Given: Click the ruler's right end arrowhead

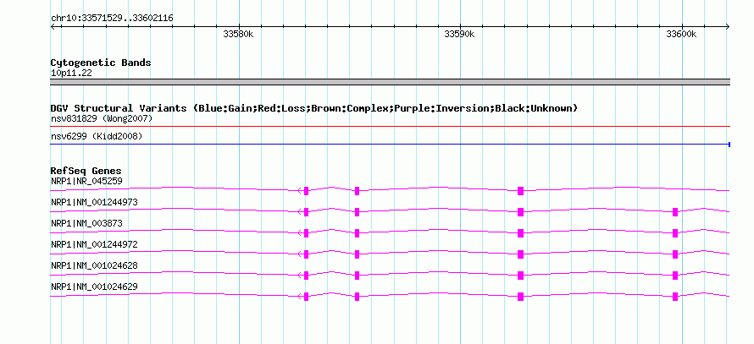Looking at the screenshot, I should coord(728,26).
